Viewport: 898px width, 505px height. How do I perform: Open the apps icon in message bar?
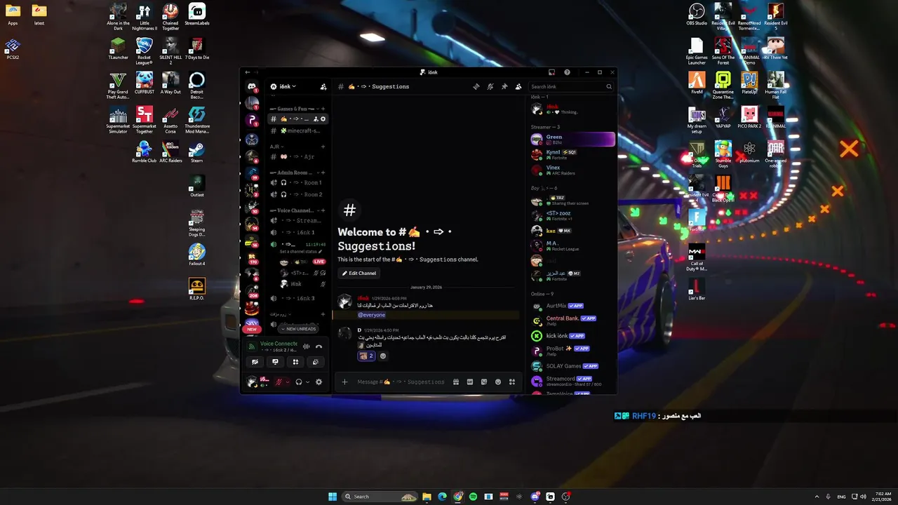click(512, 382)
